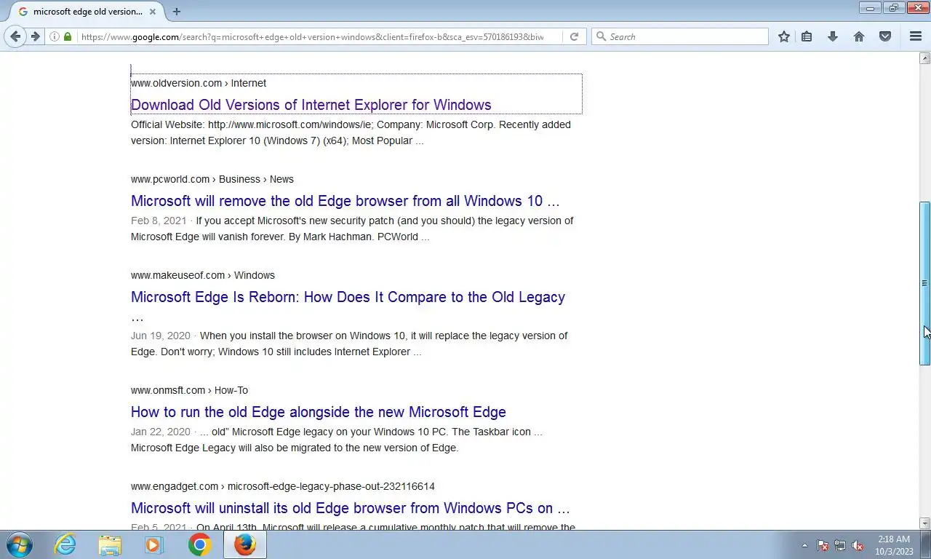Select the 'microsoft edge old version' tab
The width and height of the screenshot is (931, 559).
coord(88,12)
